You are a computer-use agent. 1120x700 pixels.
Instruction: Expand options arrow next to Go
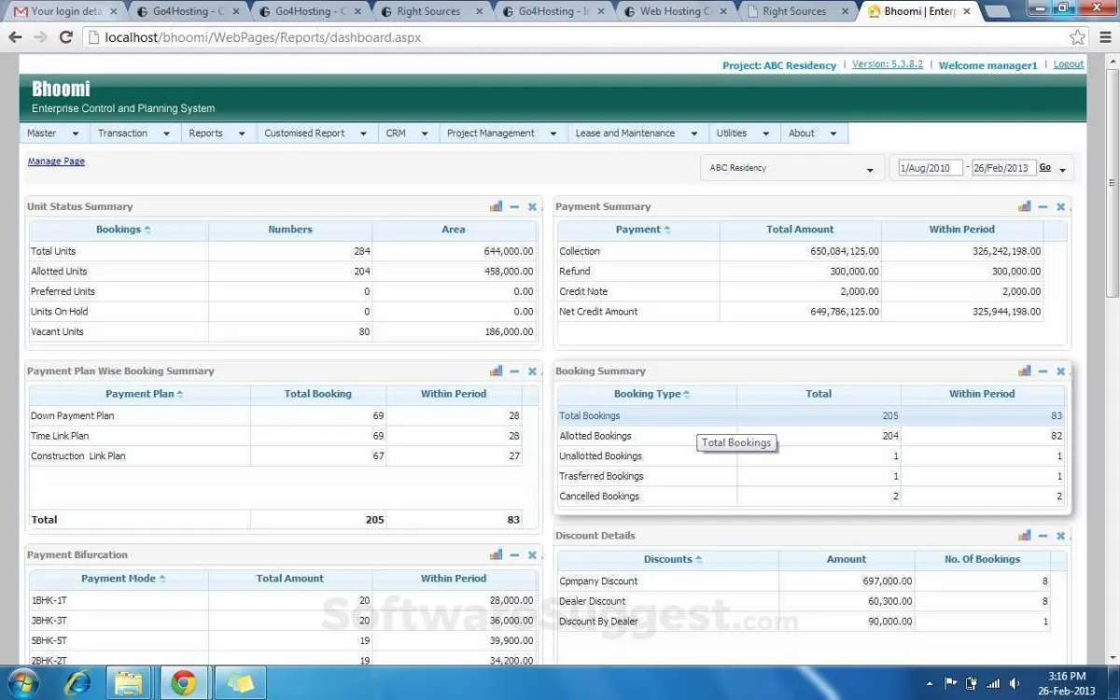click(1062, 170)
